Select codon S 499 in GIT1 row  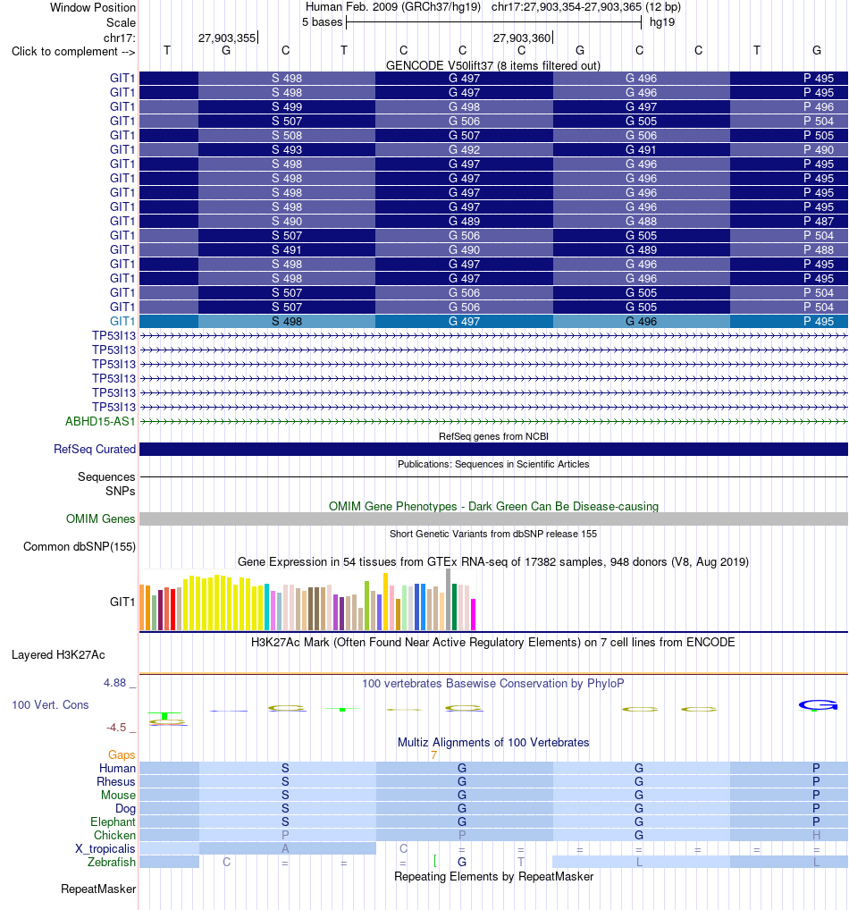pos(287,106)
